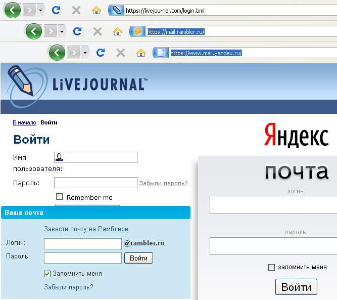This screenshot has height=300, width=337.
Task: Click the user icon in LiveJournal username field
Action: [x=59, y=157]
